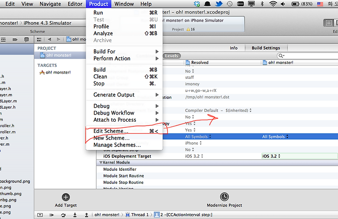Expand the Build For submenu

click(124, 51)
